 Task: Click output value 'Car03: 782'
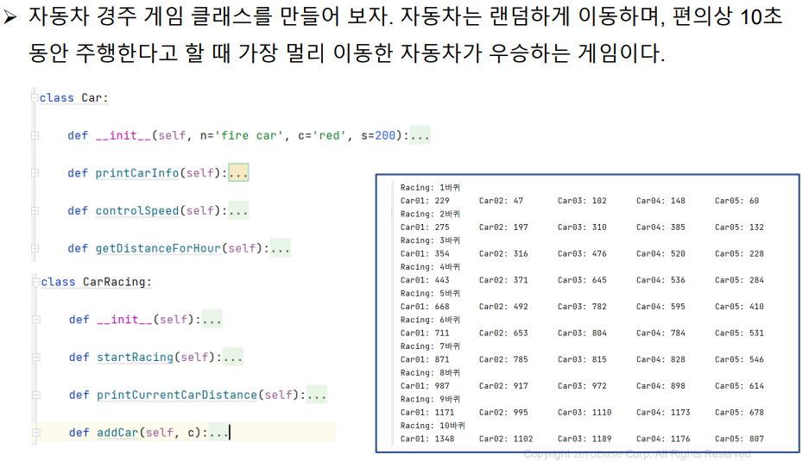tap(582, 307)
